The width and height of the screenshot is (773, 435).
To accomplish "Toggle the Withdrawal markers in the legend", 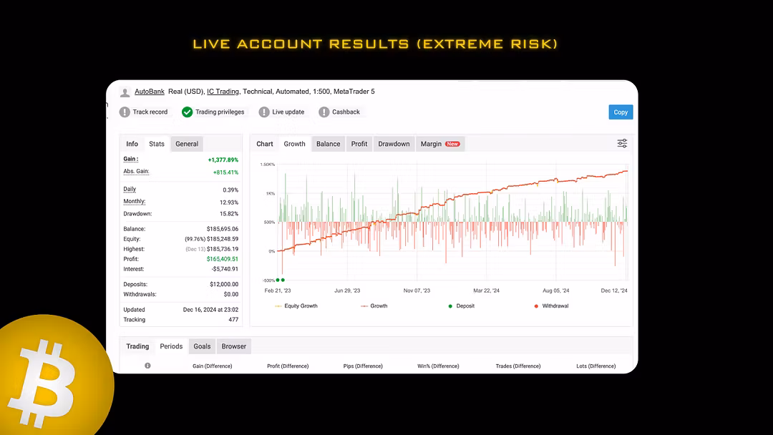I will [550, 306].
